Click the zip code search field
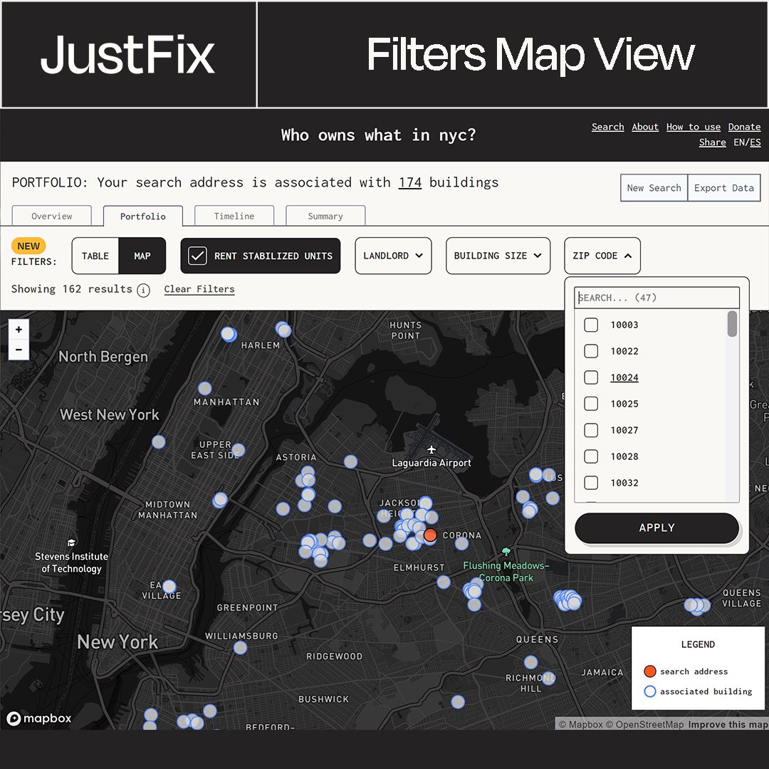Screen dimensions: 769x769 pos(655,297)
